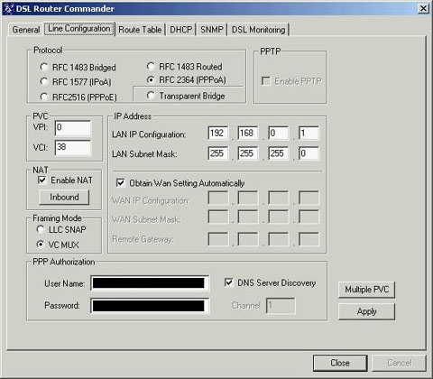Image resolution: width=433 pixels, height=379 pixels.
Task: Select RFC 1483 Bridged protocol
Action: pos(44,67)
